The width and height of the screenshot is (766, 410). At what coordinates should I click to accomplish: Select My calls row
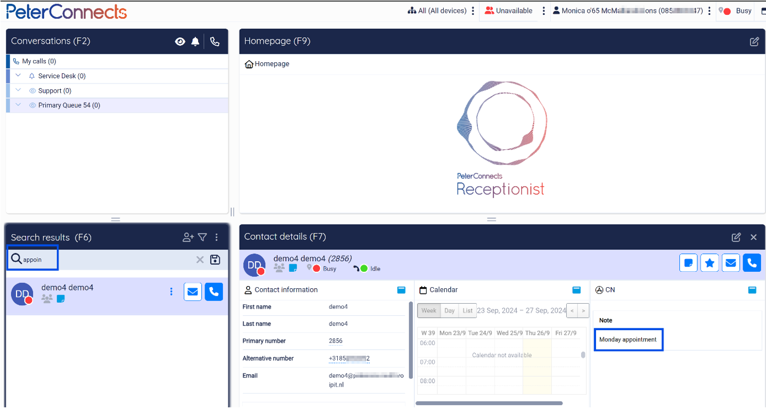pyautogui.click(x=117, y=61)
